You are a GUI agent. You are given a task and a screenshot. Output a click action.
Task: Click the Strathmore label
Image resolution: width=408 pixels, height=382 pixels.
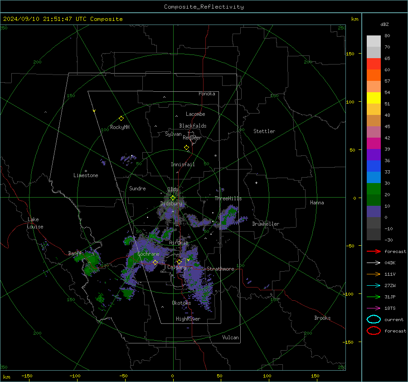click(220, 269)
